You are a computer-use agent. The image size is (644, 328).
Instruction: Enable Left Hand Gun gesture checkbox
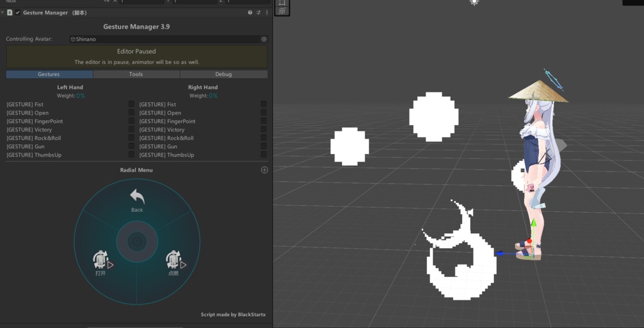[131, 146]
